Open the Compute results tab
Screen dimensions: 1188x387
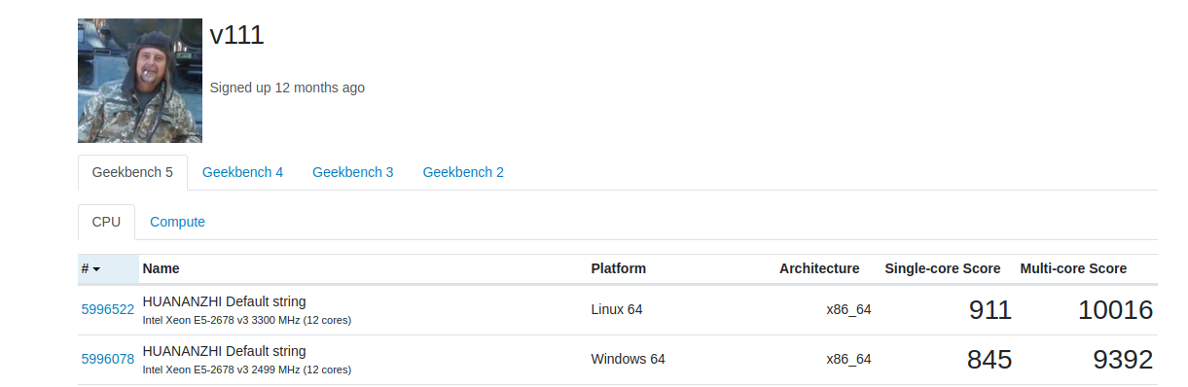coord(177,222)
